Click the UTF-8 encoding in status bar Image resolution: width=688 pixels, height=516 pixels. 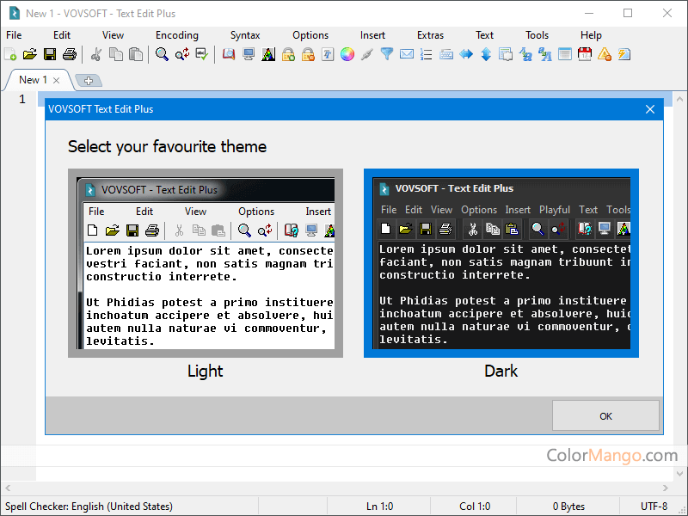tap(654, 507)
